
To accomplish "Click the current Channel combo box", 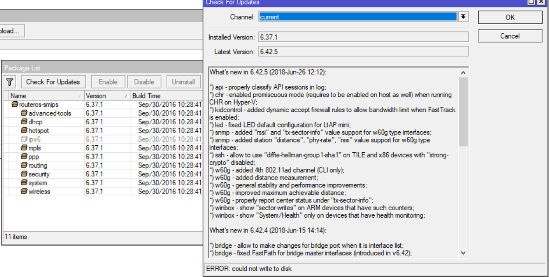I will (x=358, y=17).
